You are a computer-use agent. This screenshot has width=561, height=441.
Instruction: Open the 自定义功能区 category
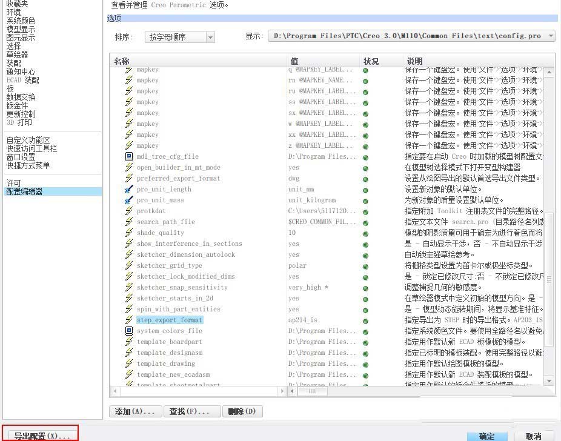tap(28, 140)
